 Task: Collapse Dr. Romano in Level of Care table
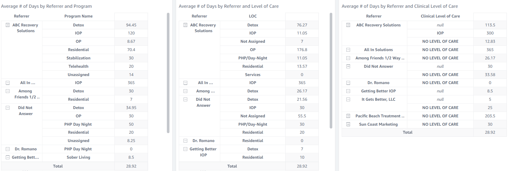(186, 141)
